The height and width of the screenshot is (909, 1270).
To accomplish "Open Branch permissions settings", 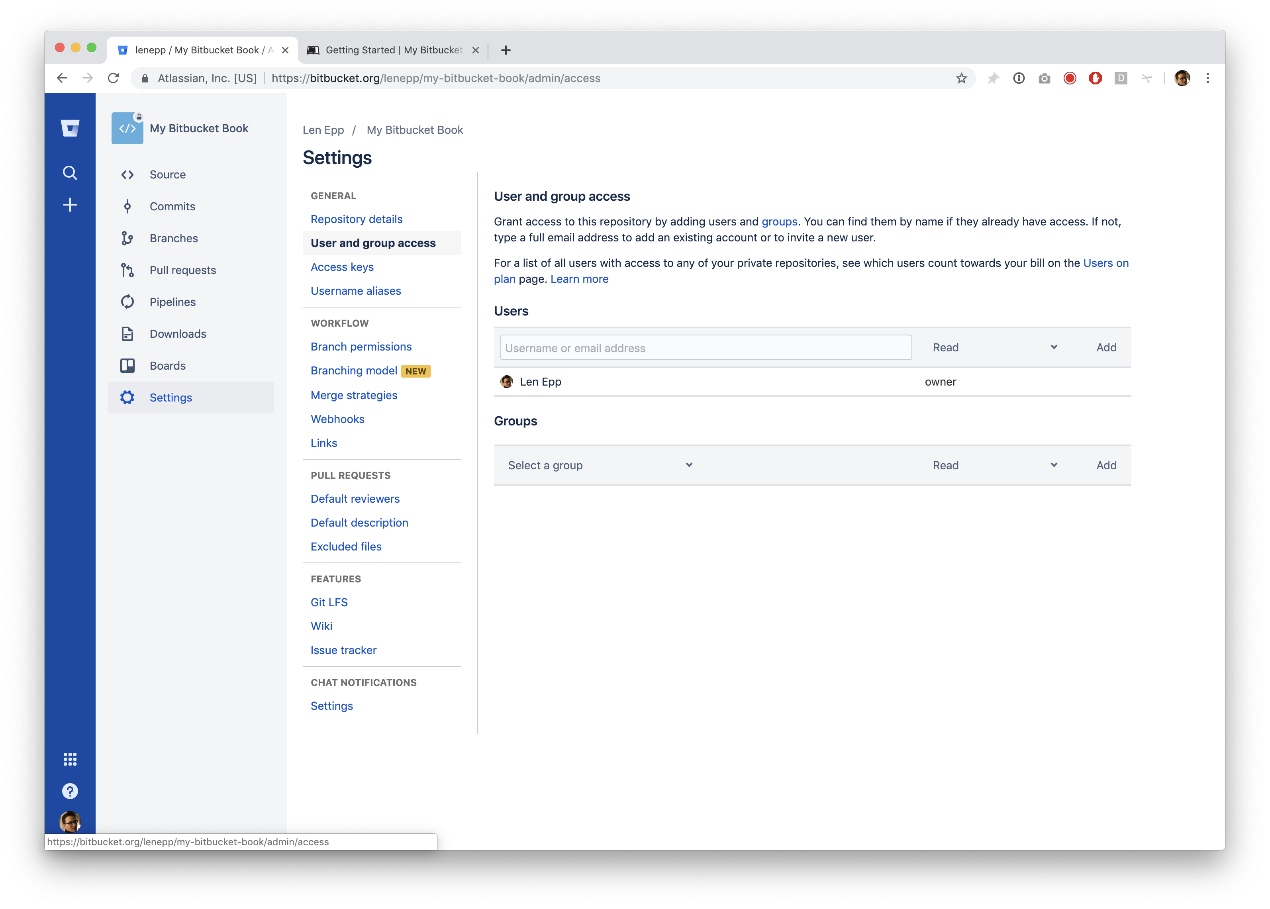I will pyautogui.click(x=361, y=347).
